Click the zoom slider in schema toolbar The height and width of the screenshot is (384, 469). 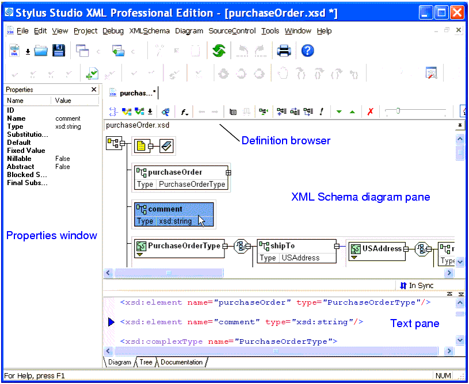397,111
